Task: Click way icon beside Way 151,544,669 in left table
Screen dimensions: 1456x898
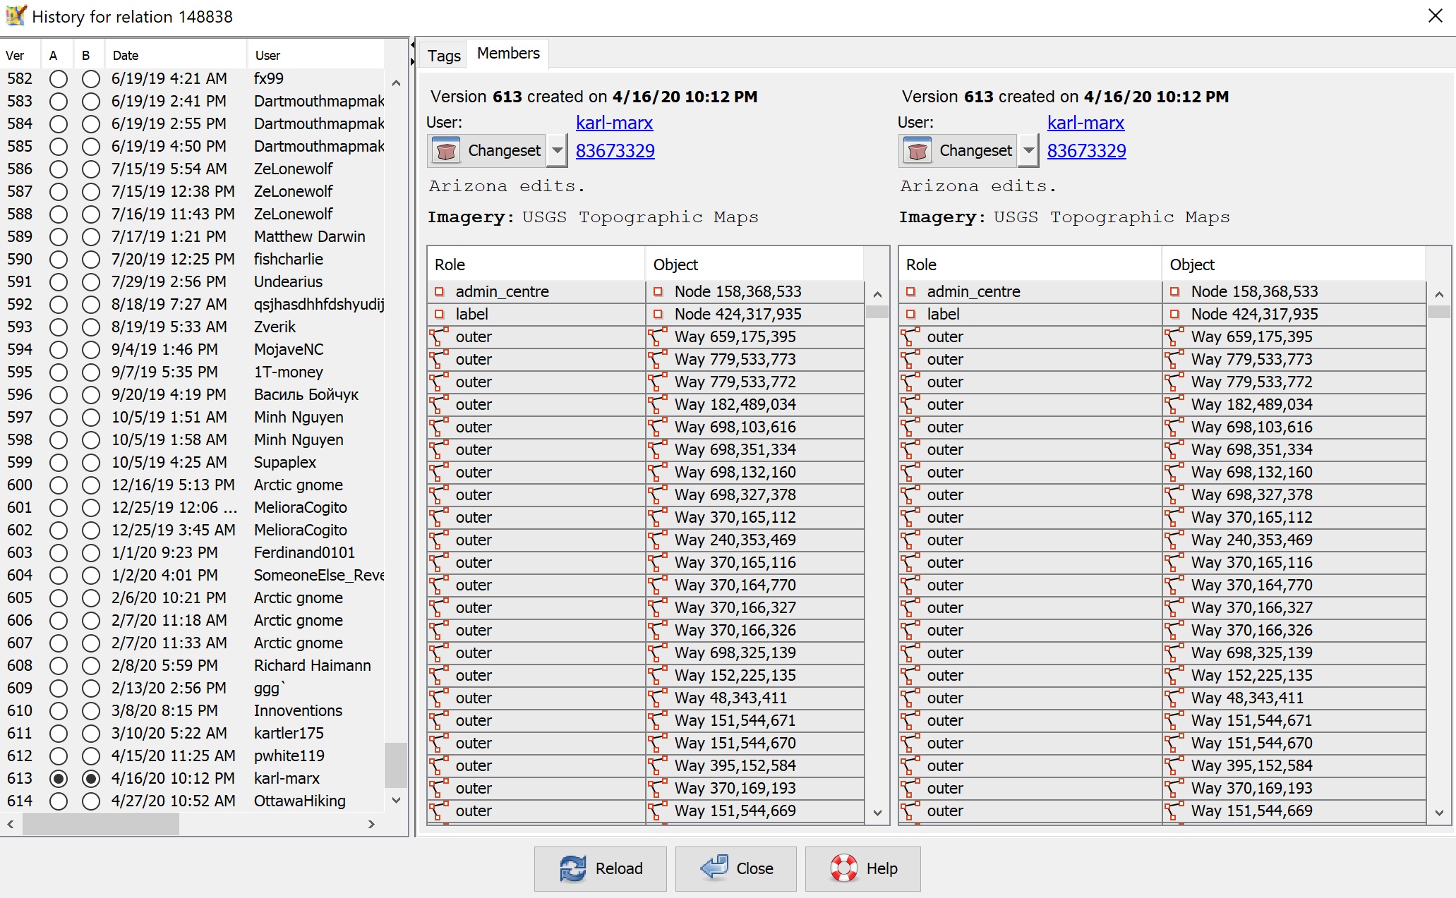Action: 658,811
